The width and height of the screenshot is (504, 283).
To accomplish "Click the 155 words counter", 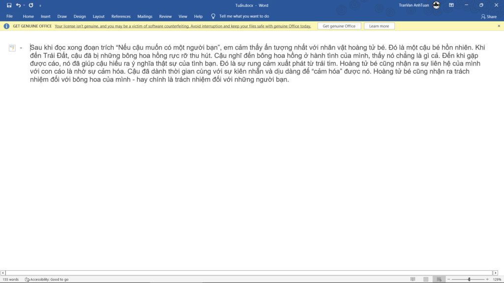I will [x=11, y=280].
